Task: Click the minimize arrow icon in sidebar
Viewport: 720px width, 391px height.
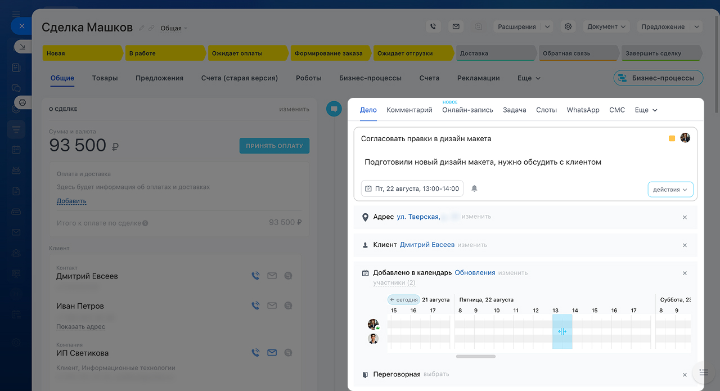Action: [x=22, y=47]
